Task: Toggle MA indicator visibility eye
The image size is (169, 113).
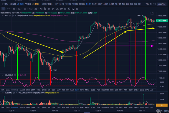Action: point(10,16)
